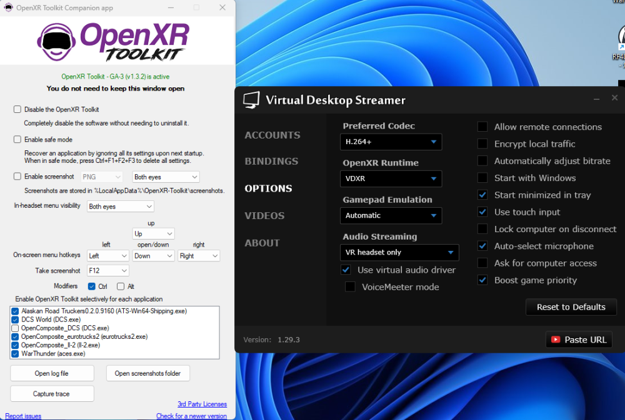The height and width of the screenshot is (420, 625).
Task: Enable VoiceMeeter mode
Action: 350,287
